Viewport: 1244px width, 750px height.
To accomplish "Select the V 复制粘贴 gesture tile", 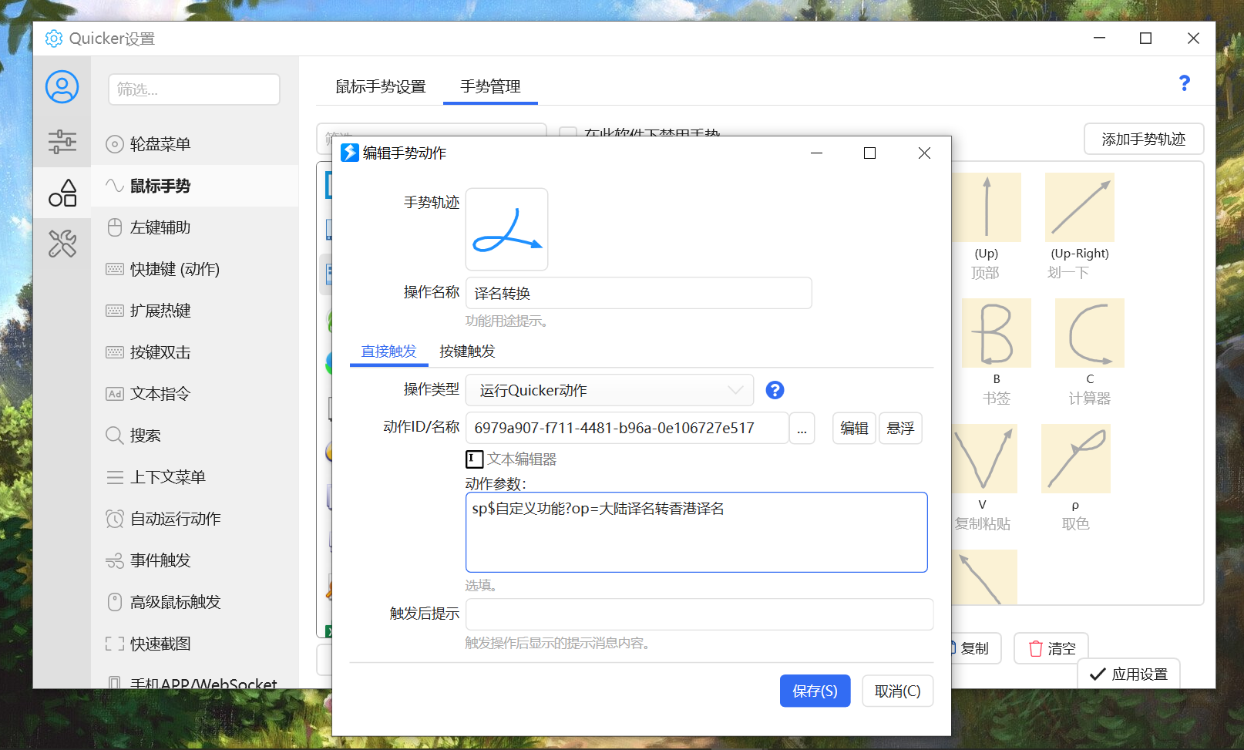I will pos(983,478).
